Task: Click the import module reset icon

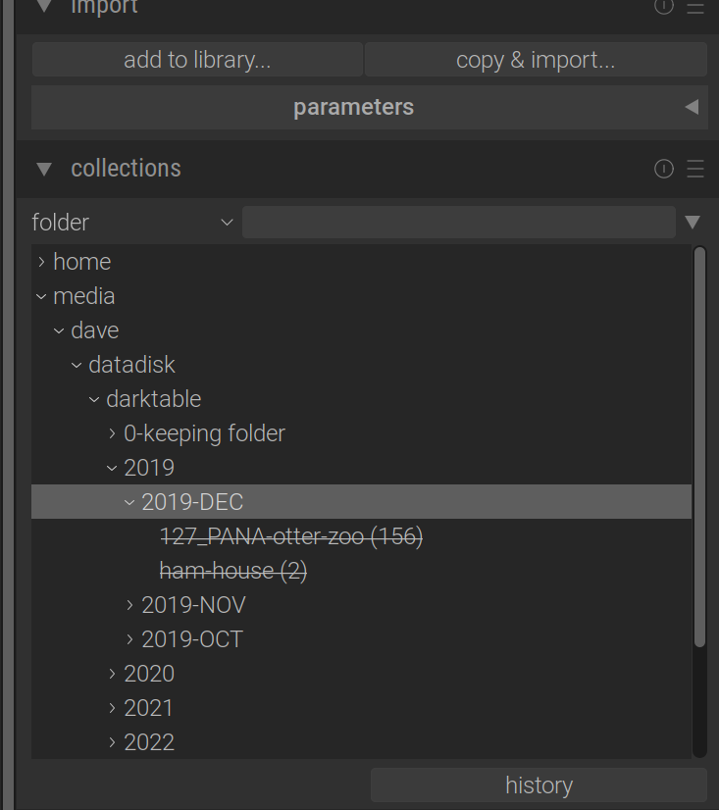Action: coord(664,7)
